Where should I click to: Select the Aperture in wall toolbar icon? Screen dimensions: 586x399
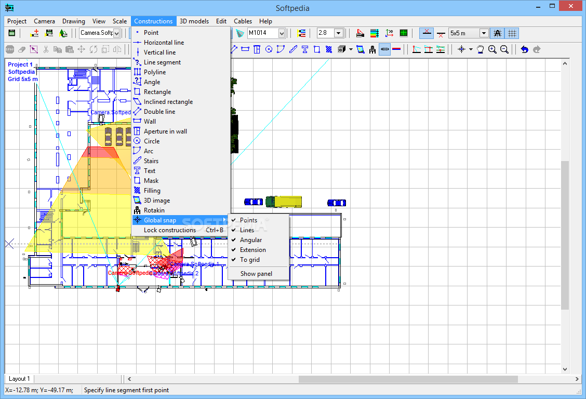257,49
